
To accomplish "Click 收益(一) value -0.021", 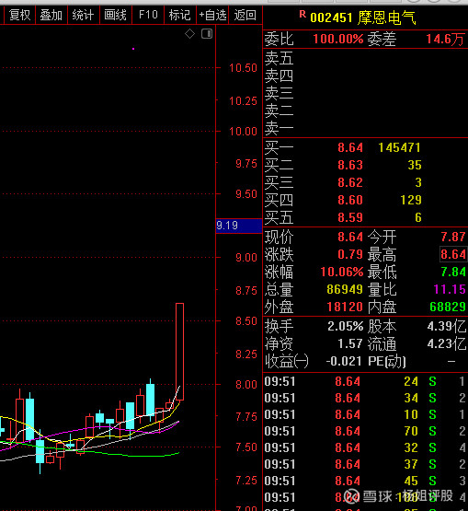I will (344, 362).
